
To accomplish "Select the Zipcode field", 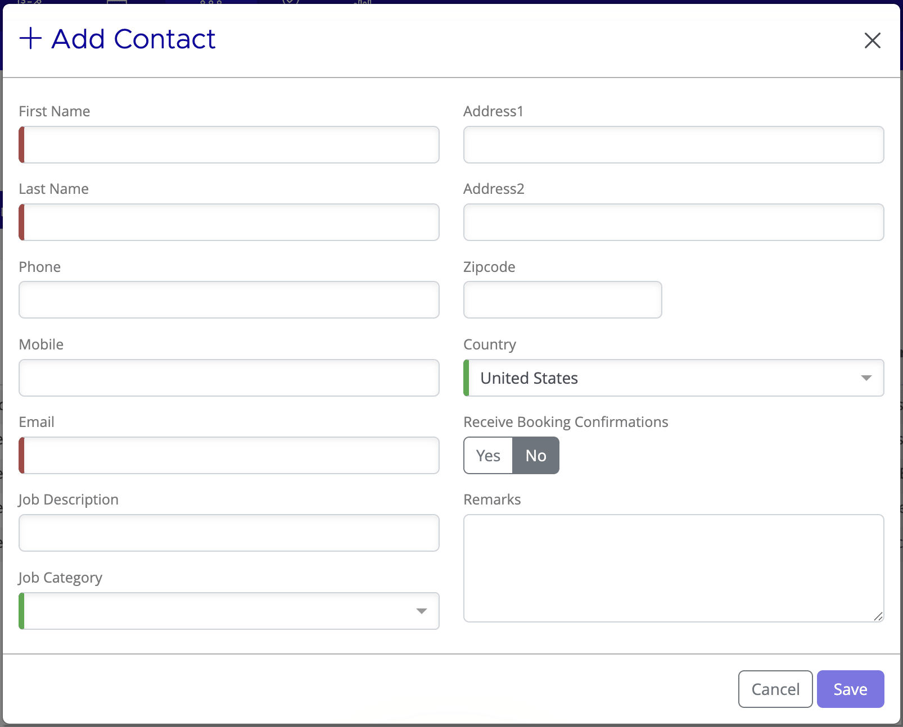I will pos(562,299).
